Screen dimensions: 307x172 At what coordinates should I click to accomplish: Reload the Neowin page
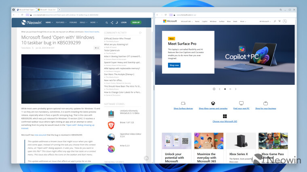click(x=22, y=14)
